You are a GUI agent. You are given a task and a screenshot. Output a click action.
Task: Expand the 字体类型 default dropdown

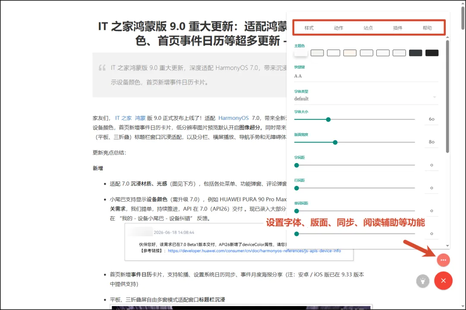click(366, 99)
